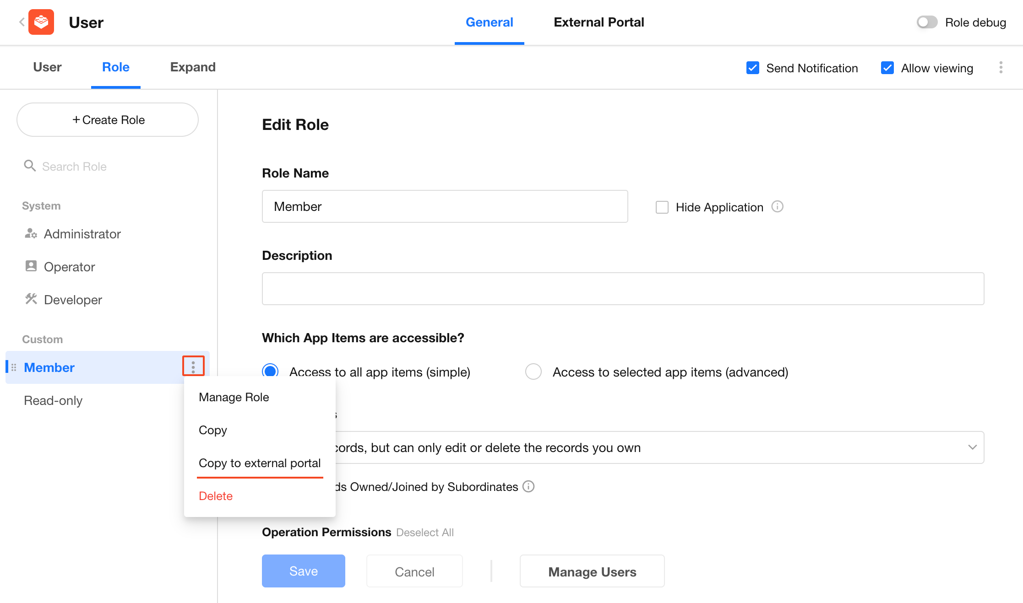Click the Create Role button
Image resolution: width=1023 pixels, height=603 pixels.
click(x=108, y=120)
